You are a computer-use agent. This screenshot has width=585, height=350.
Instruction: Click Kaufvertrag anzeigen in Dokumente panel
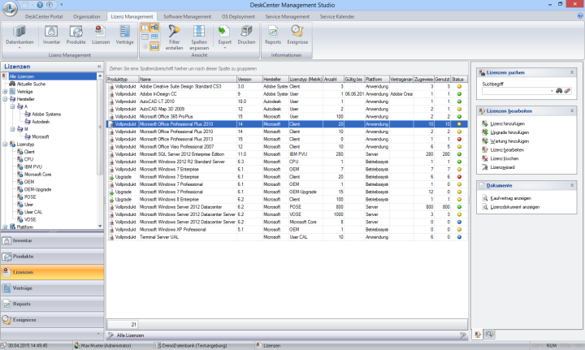pos(512,197)
